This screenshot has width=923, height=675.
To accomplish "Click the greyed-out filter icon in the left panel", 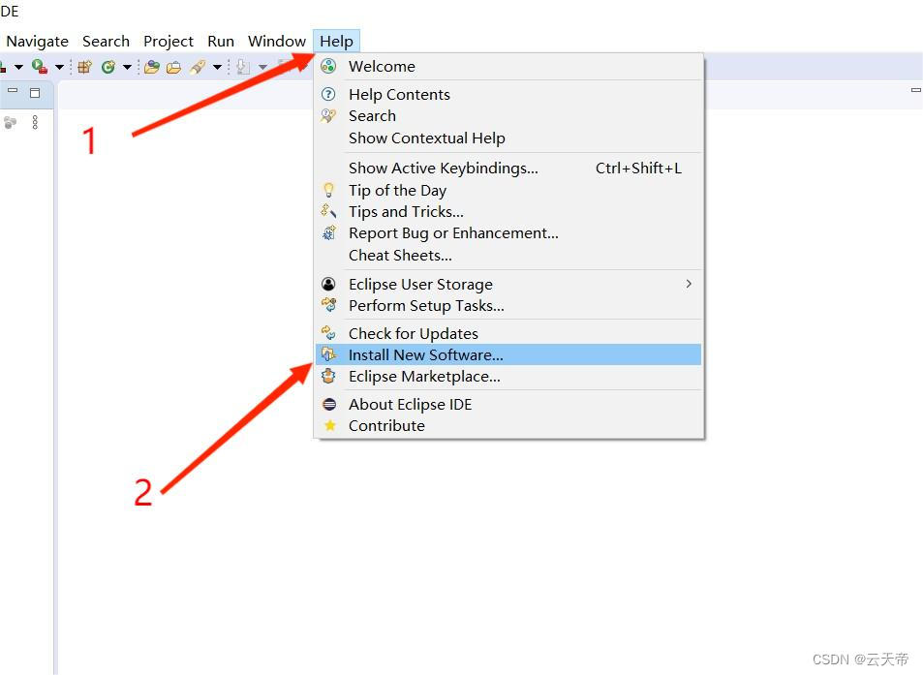I will [10, 122].
